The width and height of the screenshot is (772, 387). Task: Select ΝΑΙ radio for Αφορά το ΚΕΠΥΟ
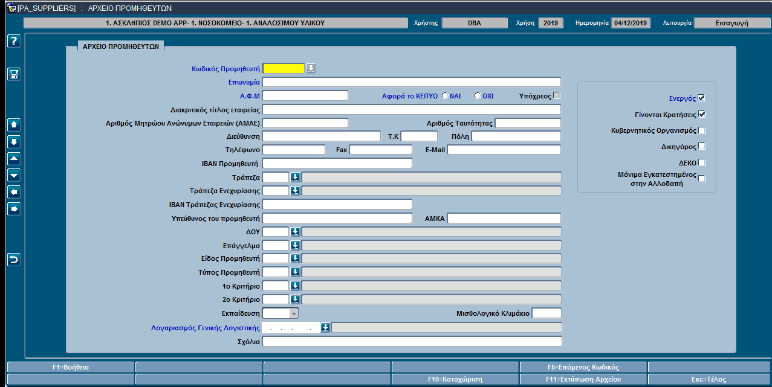(x=445, y=95)
